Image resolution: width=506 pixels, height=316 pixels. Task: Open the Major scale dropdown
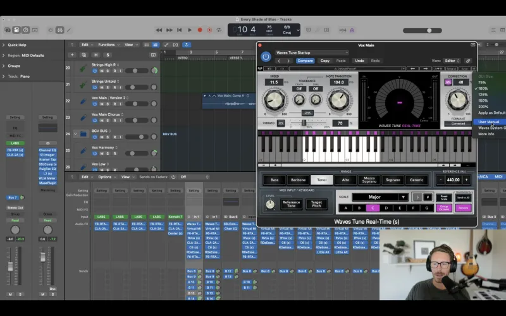(379, 197)
